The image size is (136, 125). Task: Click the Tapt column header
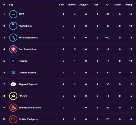point(95,5)
